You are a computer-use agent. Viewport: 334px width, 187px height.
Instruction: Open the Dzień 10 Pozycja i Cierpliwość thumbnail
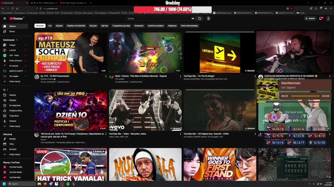click(71, 110)
